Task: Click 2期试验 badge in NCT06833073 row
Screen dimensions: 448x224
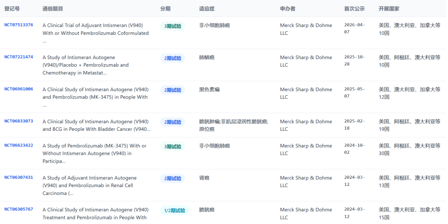Action: tap(173, 122)
